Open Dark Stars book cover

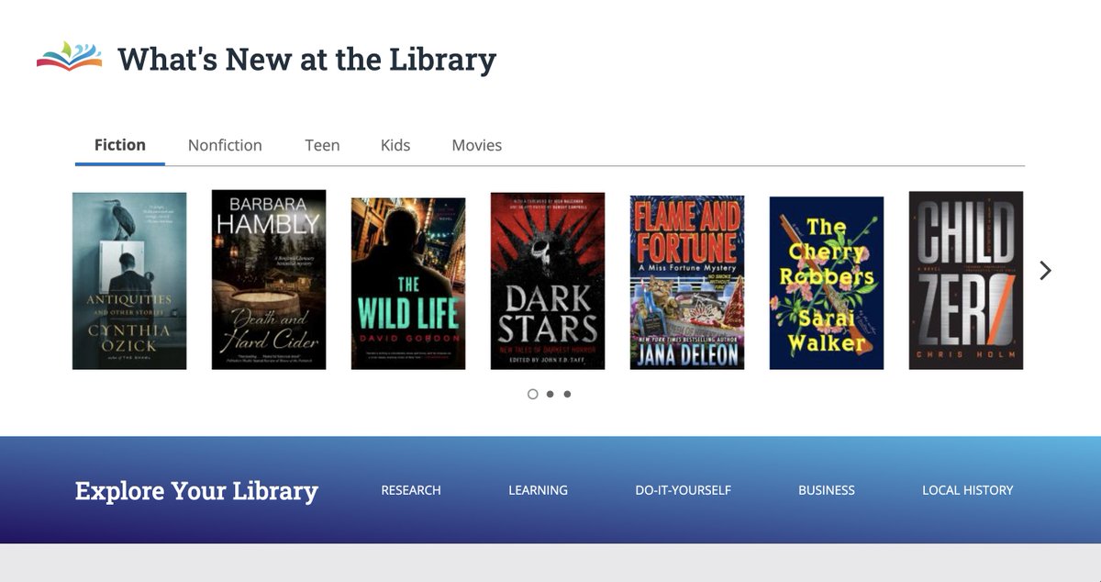[548, 281]
